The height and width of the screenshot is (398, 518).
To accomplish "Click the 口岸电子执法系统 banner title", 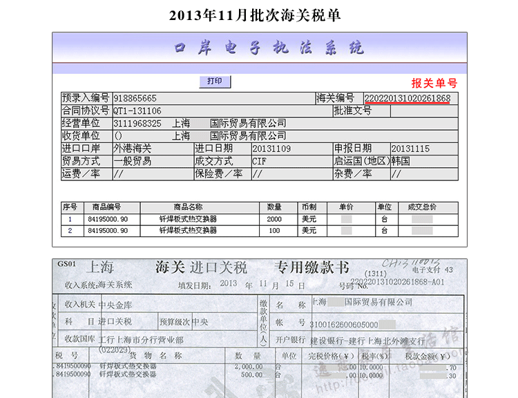I will click(x=269, y=48).
